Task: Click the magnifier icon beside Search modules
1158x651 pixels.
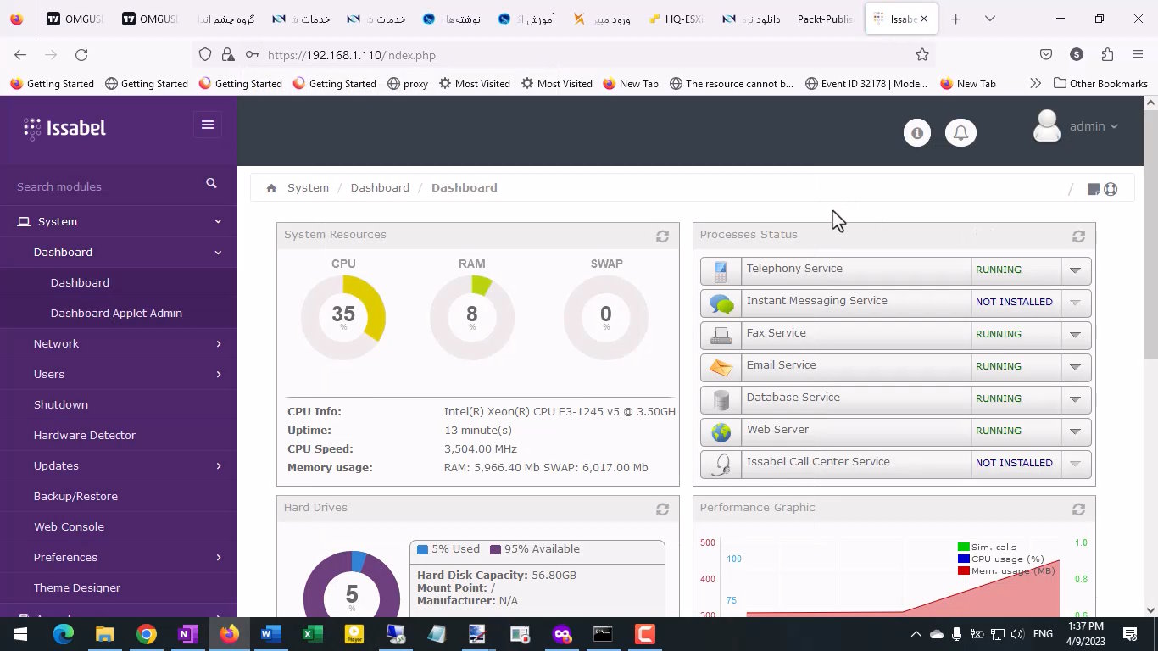Action: 211,183
